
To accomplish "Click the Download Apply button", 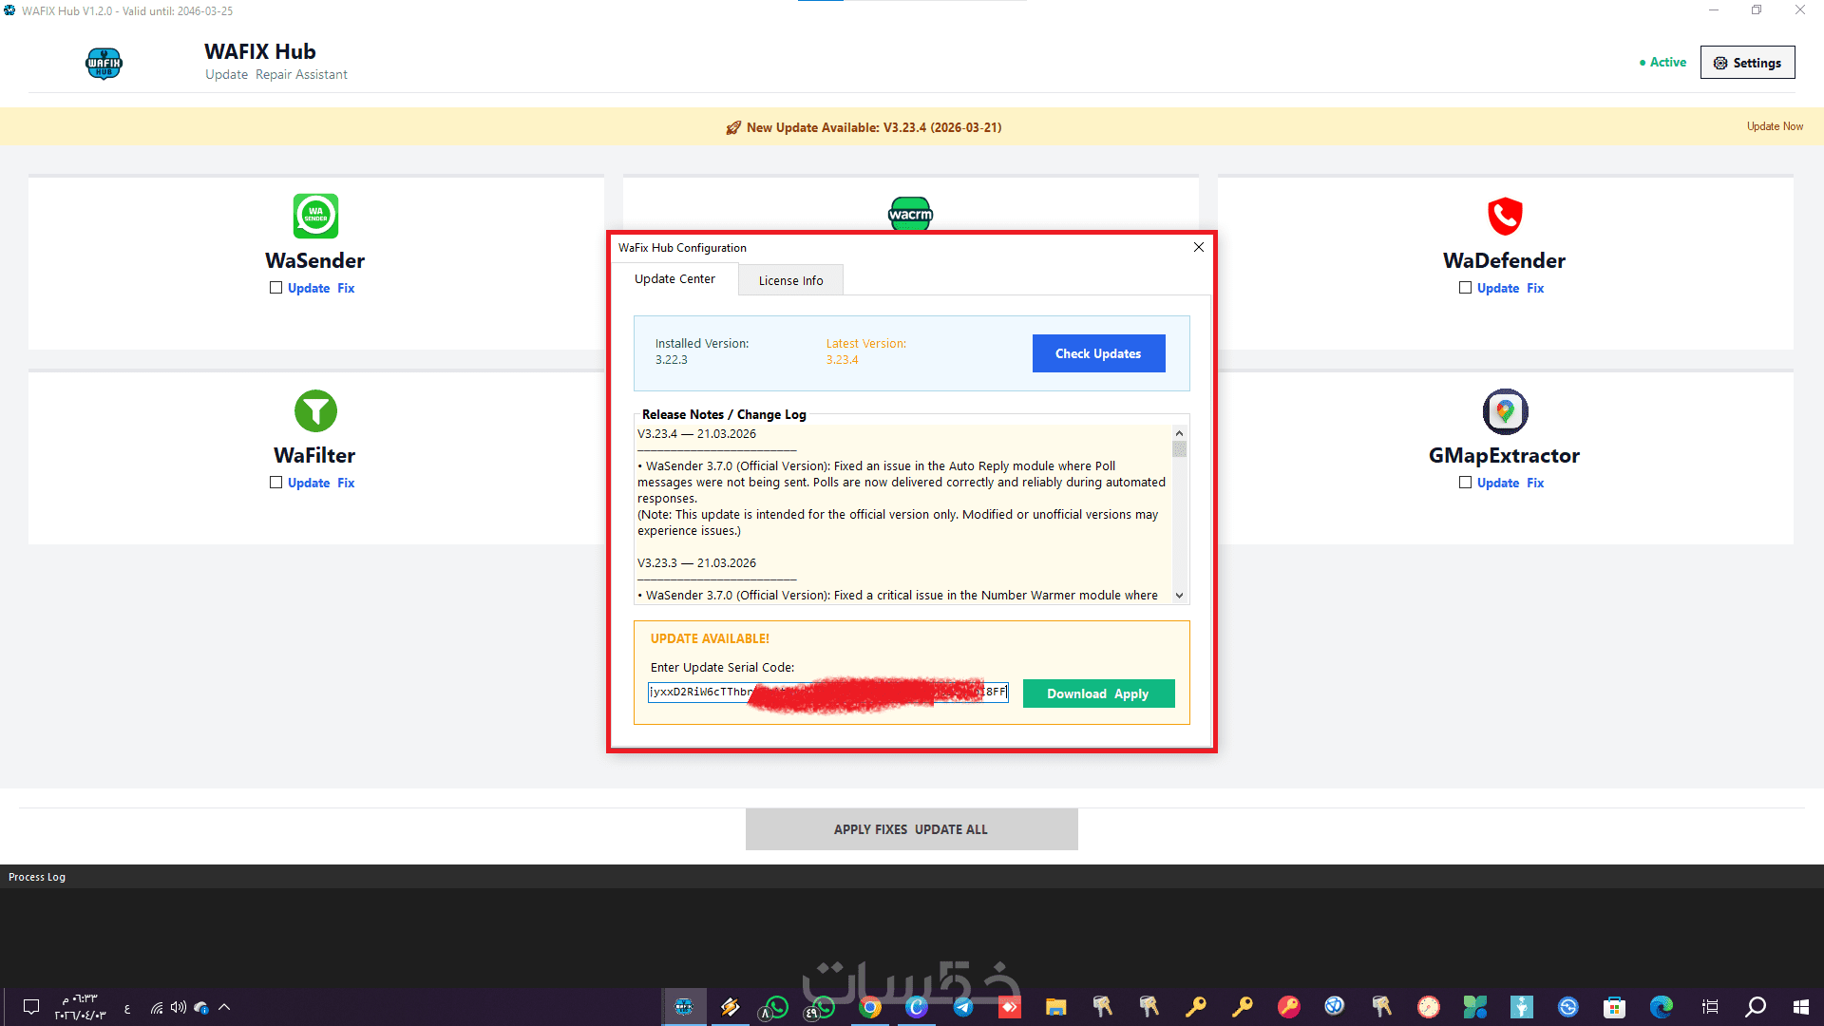I will 1098,693.
